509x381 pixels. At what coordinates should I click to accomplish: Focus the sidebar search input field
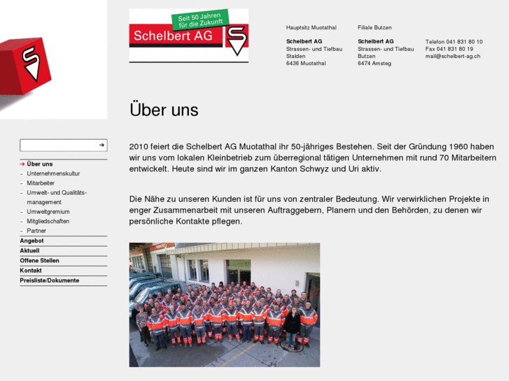point(64,145)
